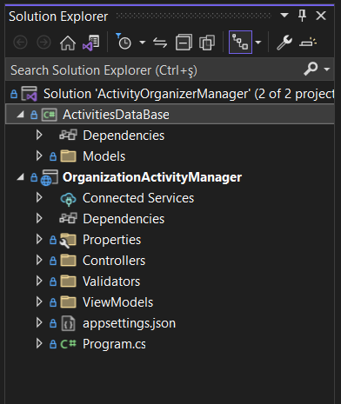Image resolution: width=341 pixels, height=404 pixels.
Task: Click the JSON file icon of appsettings.json
Action: [68, 323]
